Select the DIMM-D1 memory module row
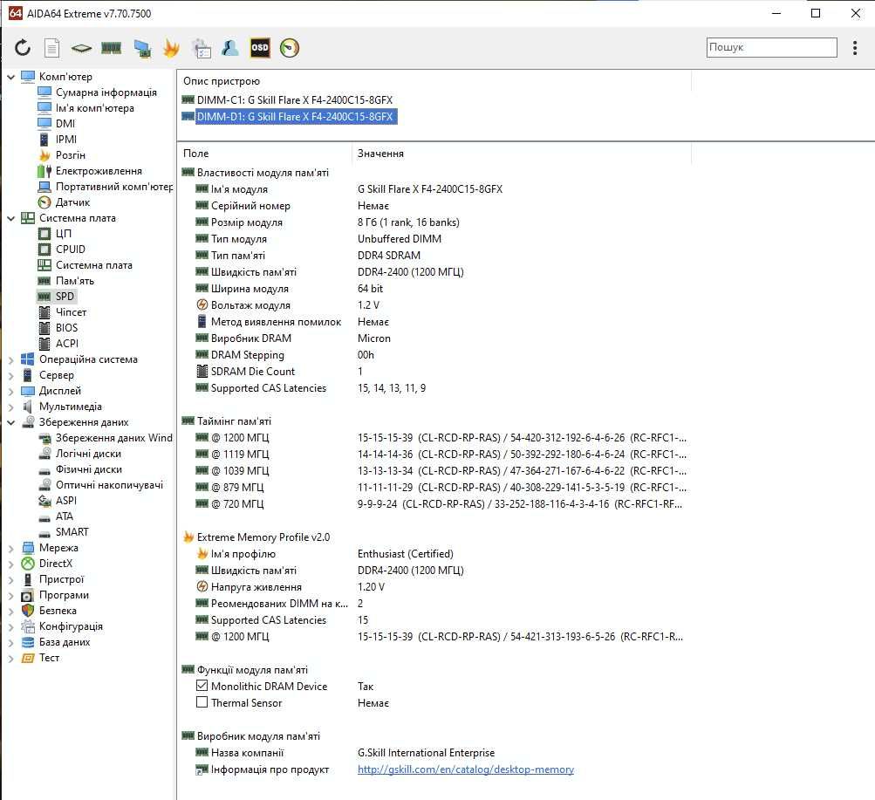Viewport: 875px width, 800px height. click(289, 117)
